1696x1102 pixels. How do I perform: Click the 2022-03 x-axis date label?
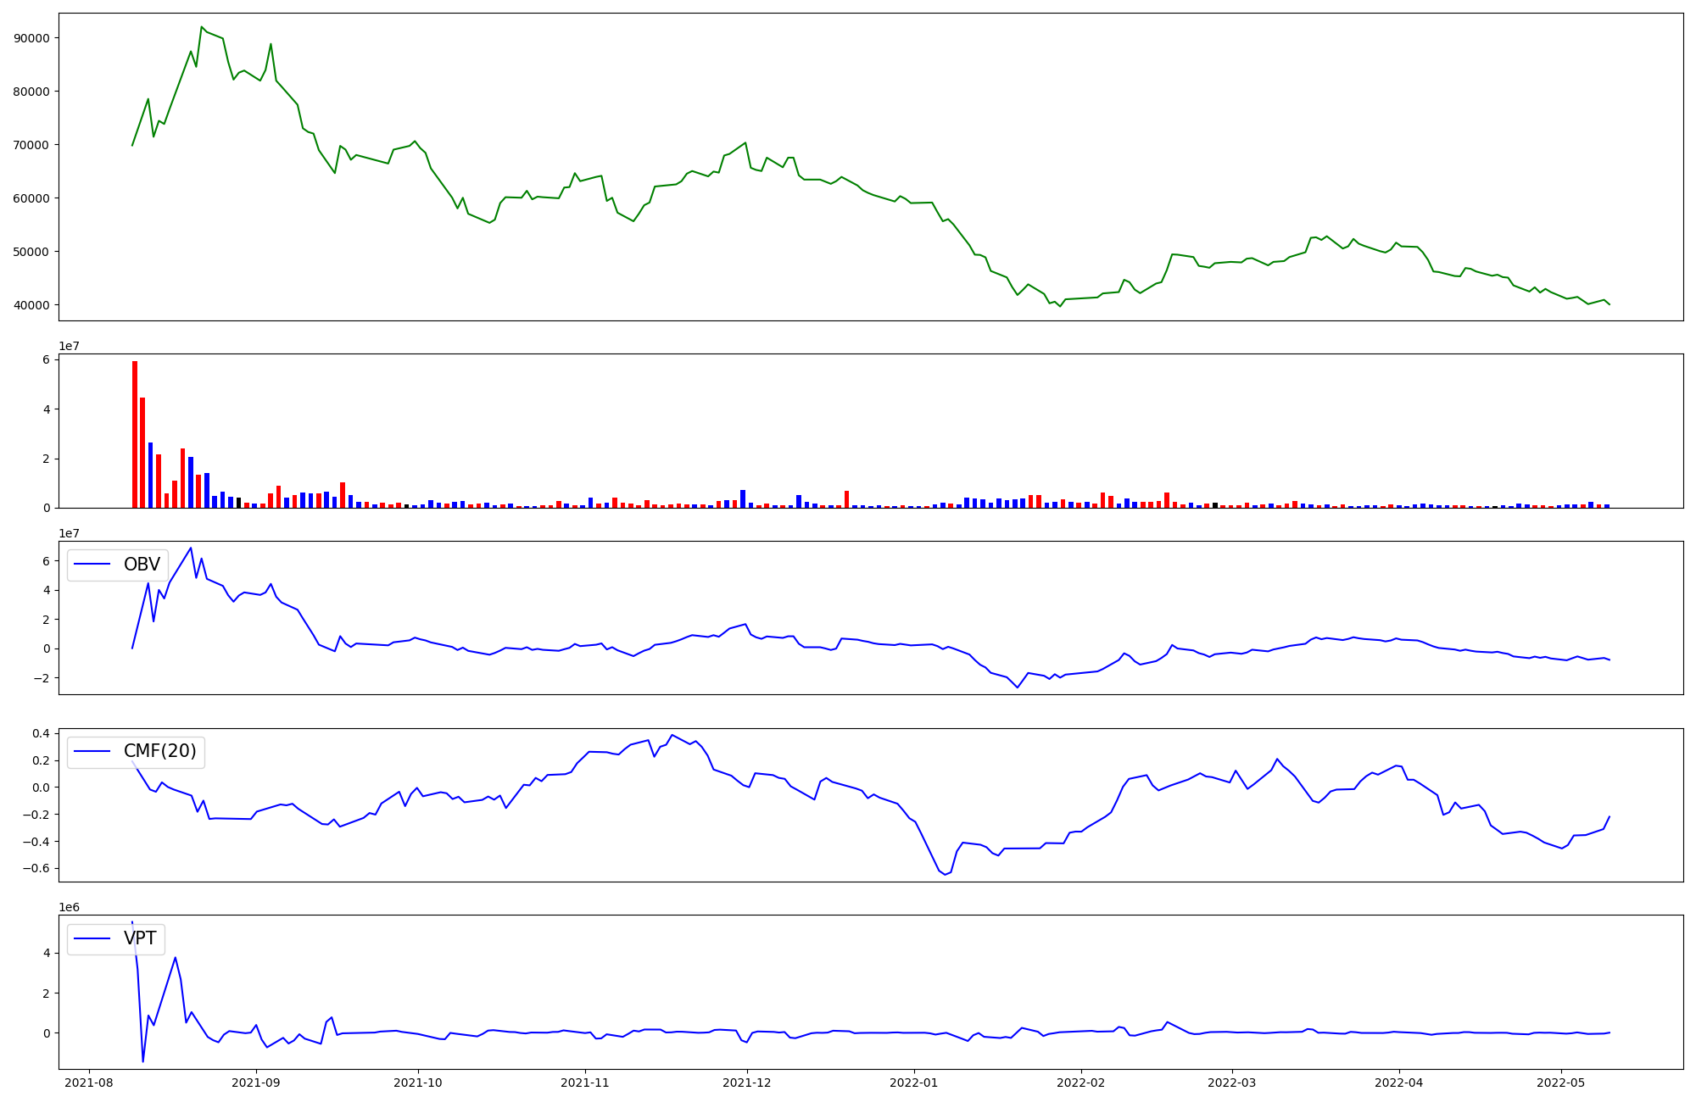[x=1231, y=1083]
